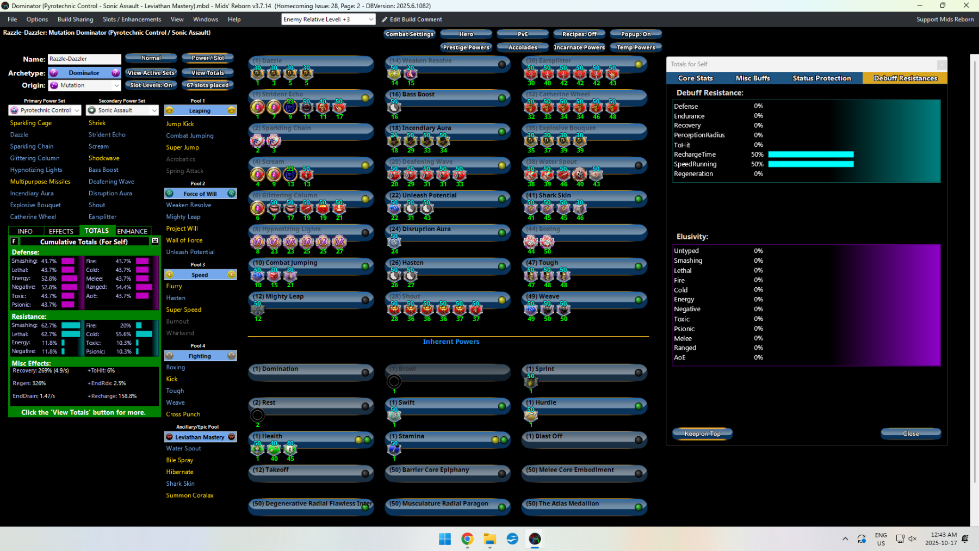
Task: Click the pencil icon beside Edit Build Comment
Action: pyautogui.click(x=385, y=20)
